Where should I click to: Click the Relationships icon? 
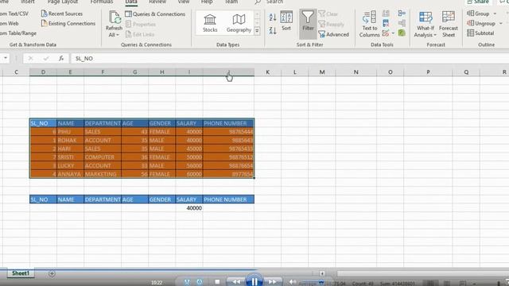tap(402, 23)
